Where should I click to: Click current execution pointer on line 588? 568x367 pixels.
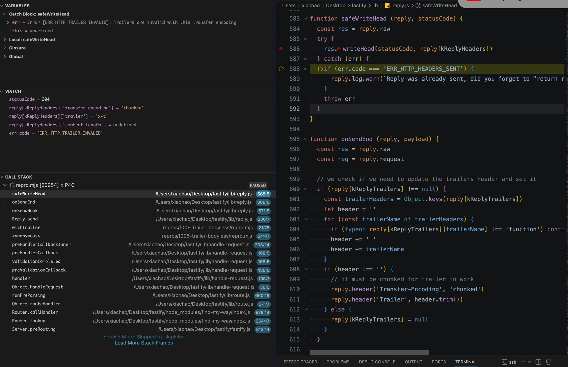click(281, 69)
